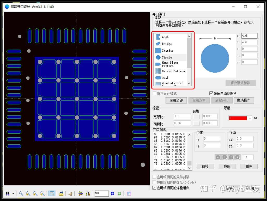The width and height of the screenshot is (267, 201).
Task: Click the model list scroll-down arrow
Action: [x=189, y=83]
